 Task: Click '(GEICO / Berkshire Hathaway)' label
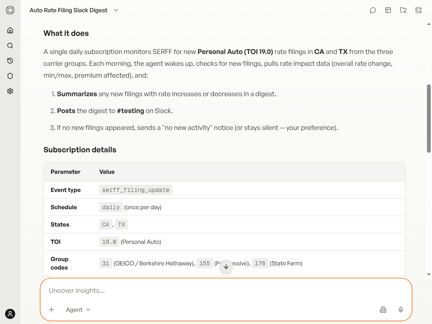click(x=154, y=263)
